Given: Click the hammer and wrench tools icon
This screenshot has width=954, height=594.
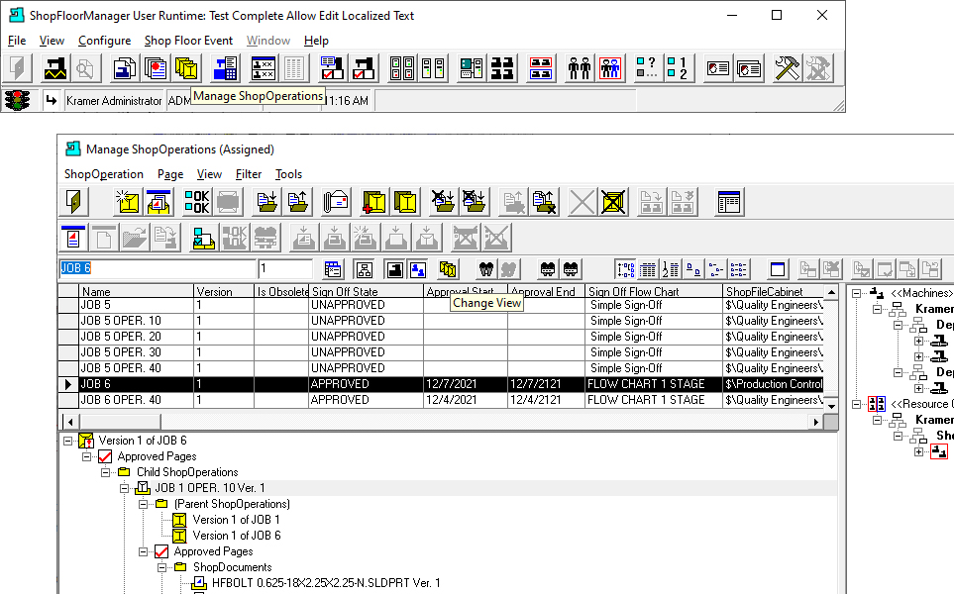Looking at the screenshot, I should [x=787, y=68].
